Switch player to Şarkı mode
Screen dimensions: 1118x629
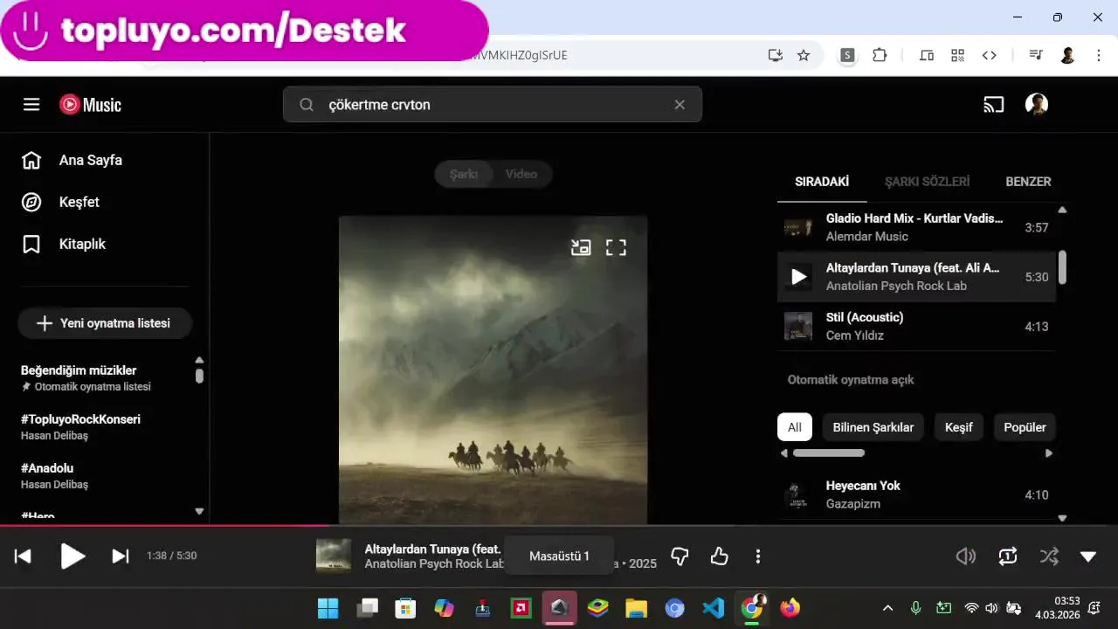464,174
